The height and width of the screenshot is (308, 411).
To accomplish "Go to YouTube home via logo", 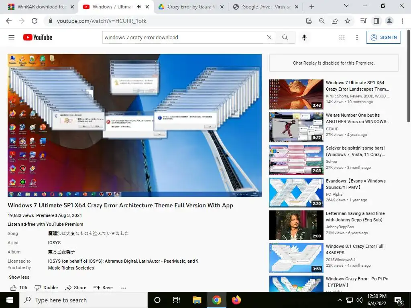I will 38,37.
